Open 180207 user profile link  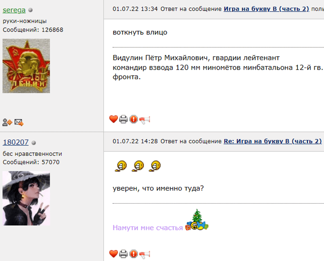pos(16,142)
